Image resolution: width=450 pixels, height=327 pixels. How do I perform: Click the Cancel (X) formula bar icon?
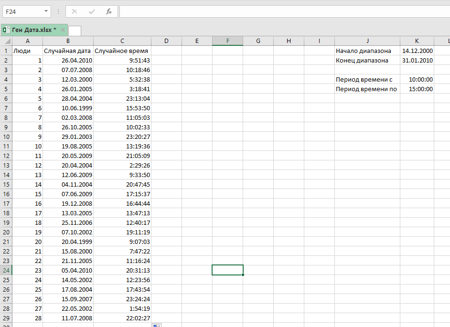tap(75, 12)
